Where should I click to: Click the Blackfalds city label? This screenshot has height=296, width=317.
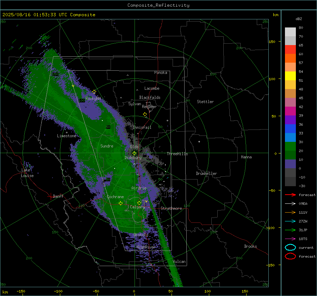click(x=150, y=97)
